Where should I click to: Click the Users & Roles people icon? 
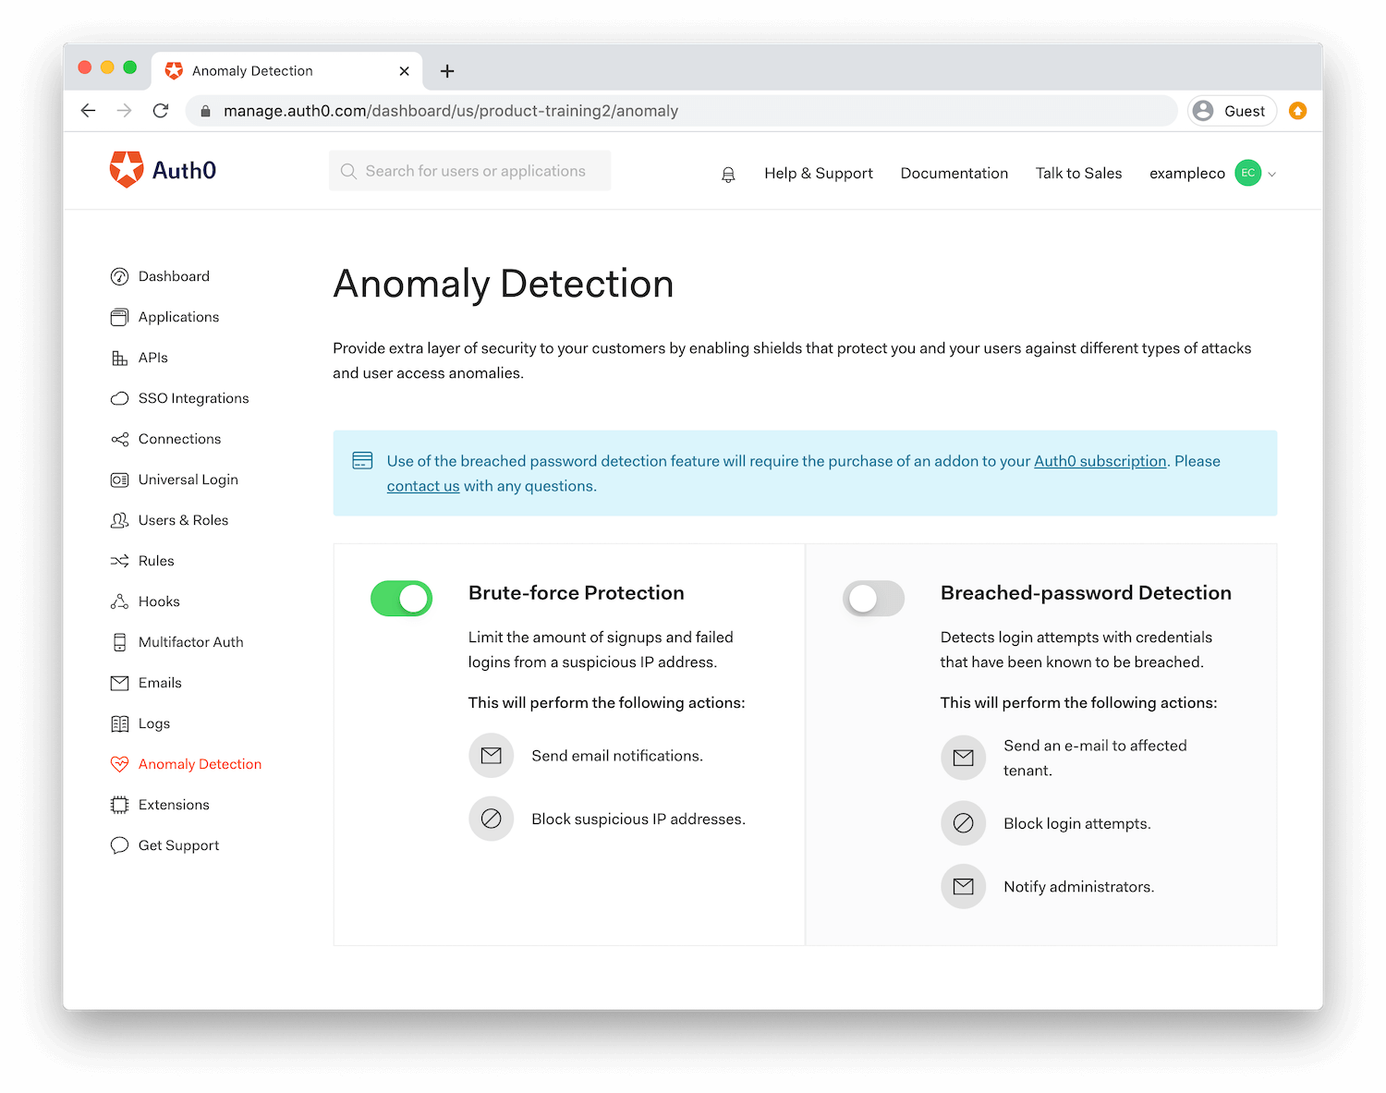pyautogui.click(x=119, y=520)
